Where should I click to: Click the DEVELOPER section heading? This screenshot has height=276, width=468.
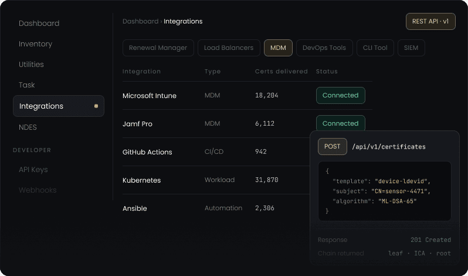pos(32,150)
